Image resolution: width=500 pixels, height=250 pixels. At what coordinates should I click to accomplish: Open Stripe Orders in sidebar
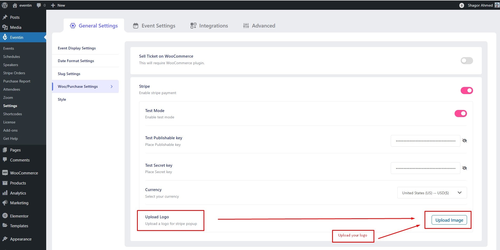pos(14,73)
